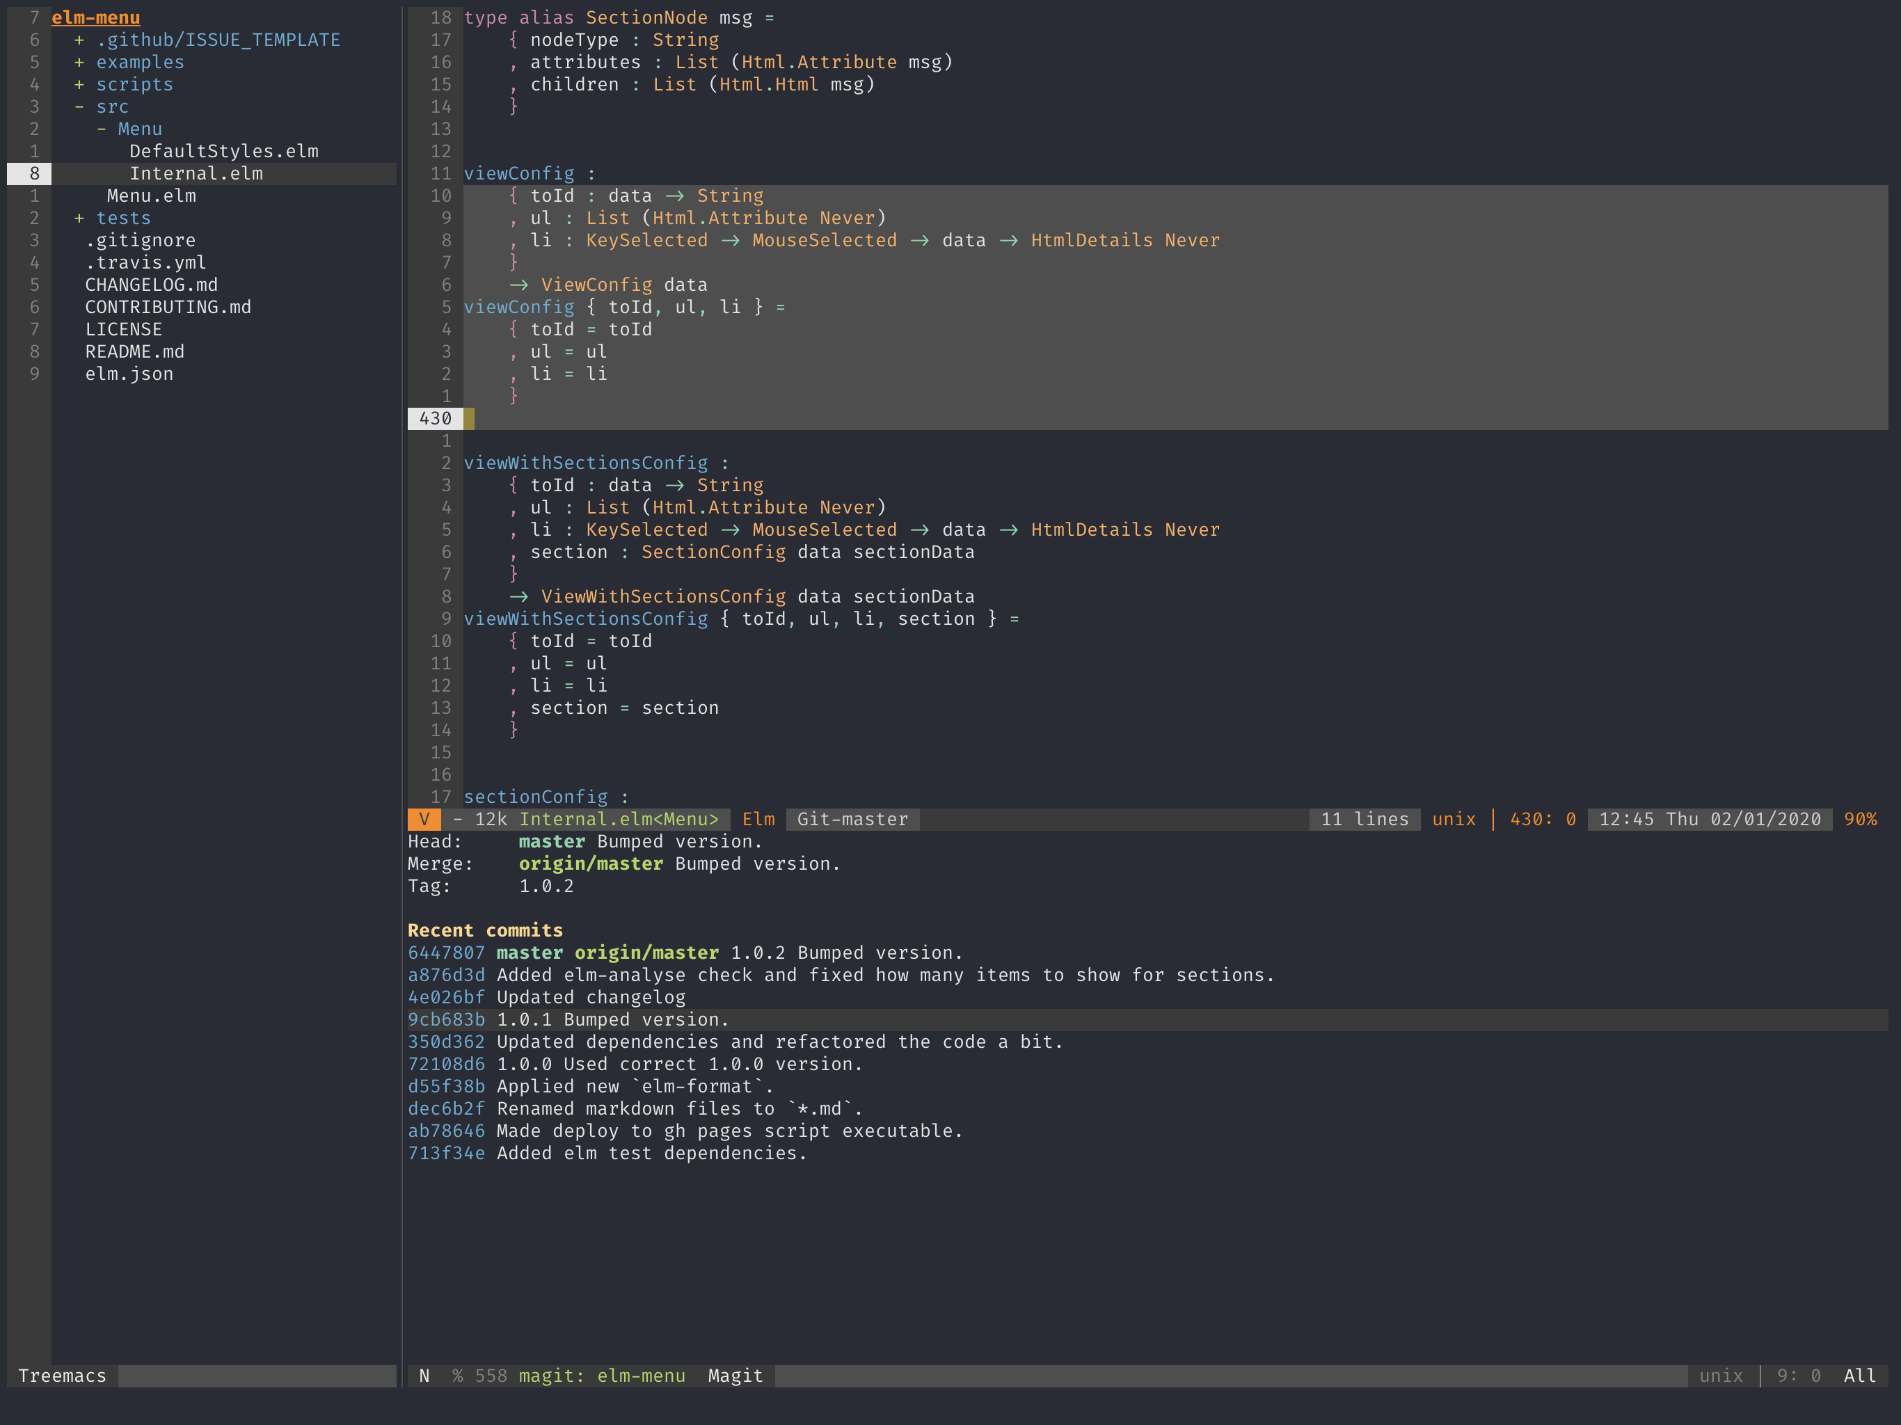Click the 9: 0 position in Magit modeline
The image size is (1901, 1425).
click(x=1798, y=1377)
